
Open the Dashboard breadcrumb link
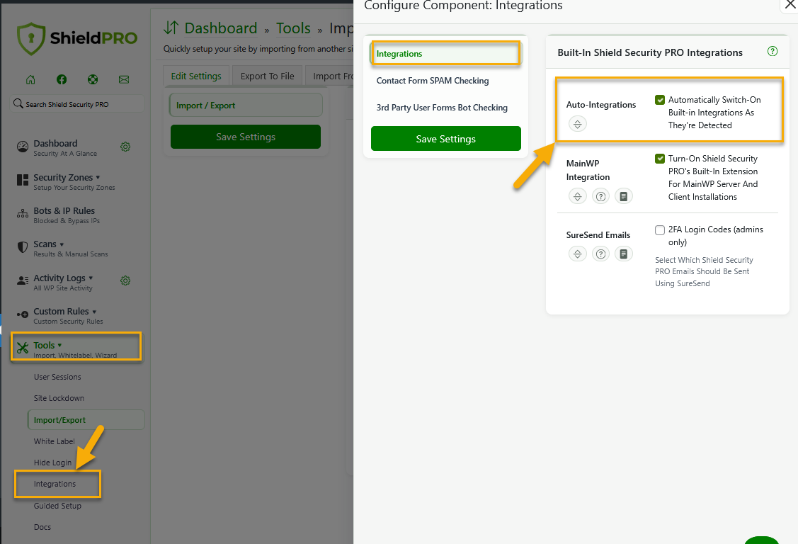(220, 28)
